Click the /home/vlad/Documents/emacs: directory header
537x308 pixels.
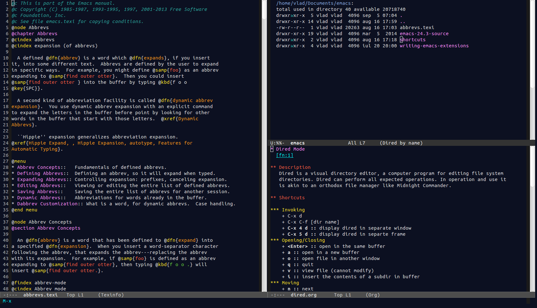coord(315,3)
